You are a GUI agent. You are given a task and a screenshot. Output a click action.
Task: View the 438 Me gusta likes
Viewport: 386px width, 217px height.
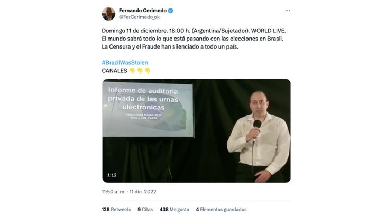(174, 210)
